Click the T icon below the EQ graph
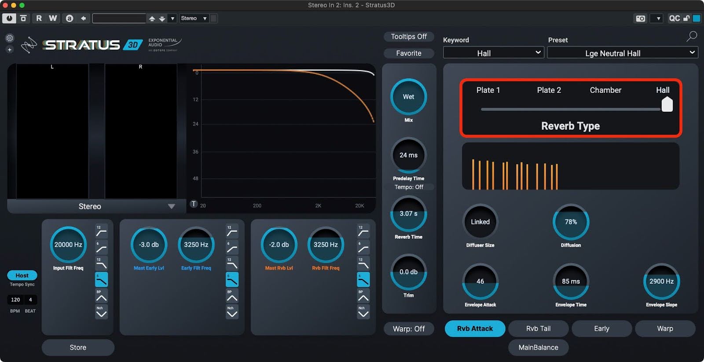 [x=194, y=204]
